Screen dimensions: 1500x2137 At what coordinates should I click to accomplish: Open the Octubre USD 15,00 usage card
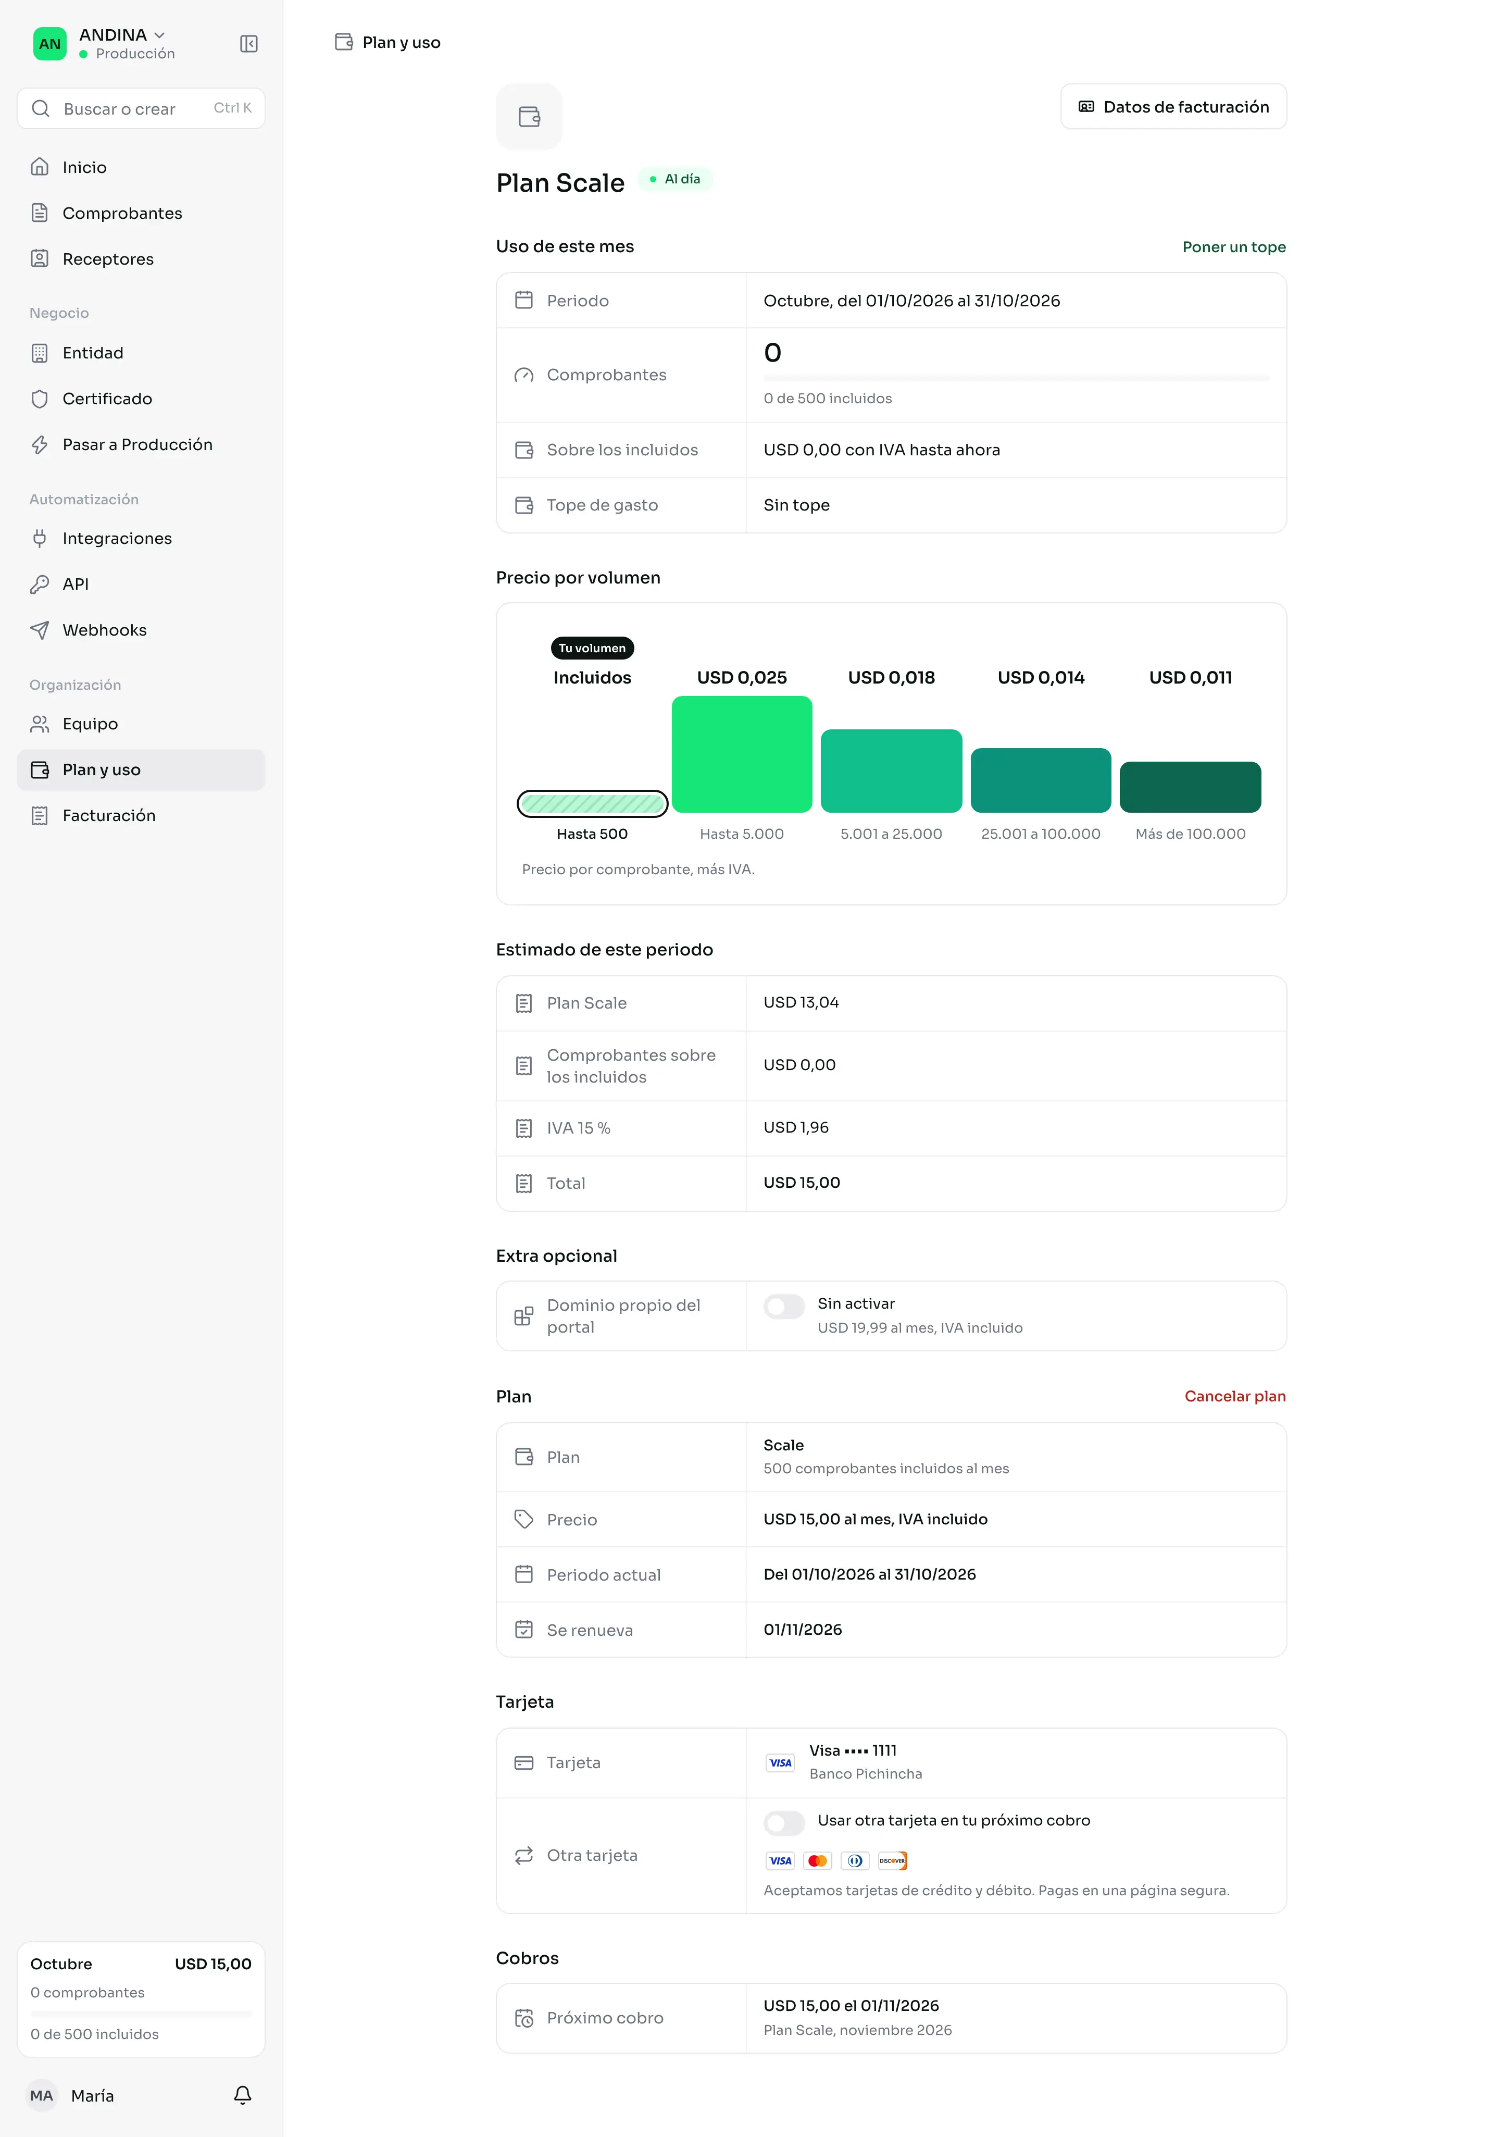[142, 1999]
